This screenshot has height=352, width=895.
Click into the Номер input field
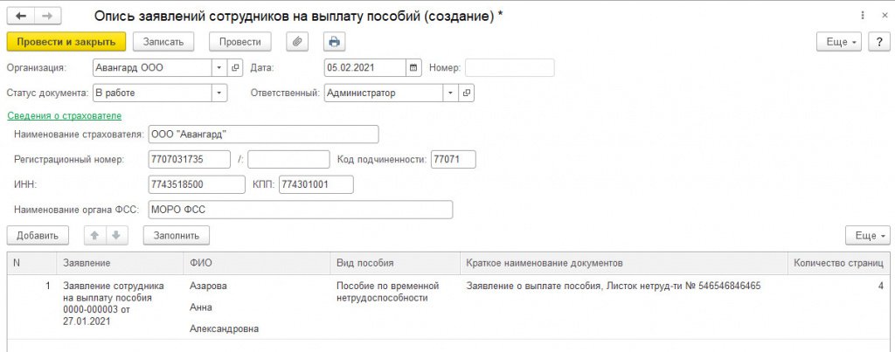(510, 68)
